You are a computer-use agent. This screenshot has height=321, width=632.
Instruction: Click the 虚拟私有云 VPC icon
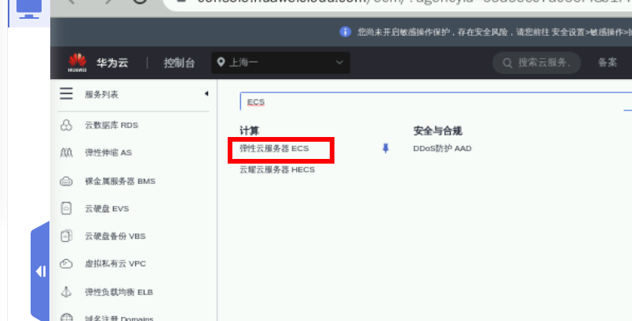point(66,264)
